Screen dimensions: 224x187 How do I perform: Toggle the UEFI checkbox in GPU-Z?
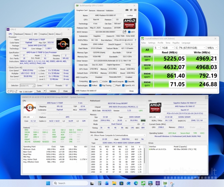(129, 32)
